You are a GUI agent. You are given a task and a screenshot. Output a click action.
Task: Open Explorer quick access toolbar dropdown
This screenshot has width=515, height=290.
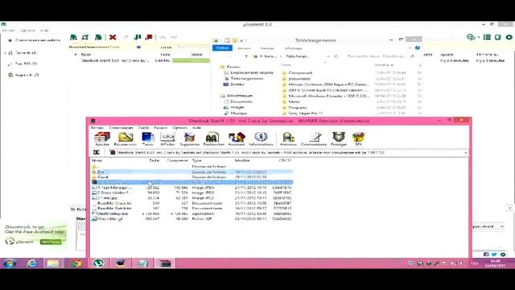point(241,41)
